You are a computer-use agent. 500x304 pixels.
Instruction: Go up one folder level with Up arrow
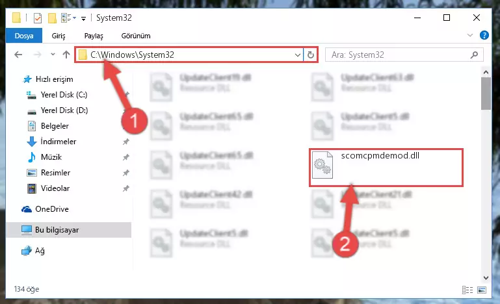coord(66,55)
